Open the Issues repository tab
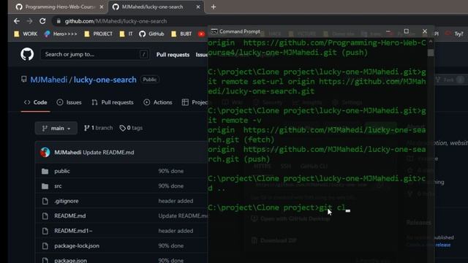This screenshot has height=263, width=468. pos(69,102)
